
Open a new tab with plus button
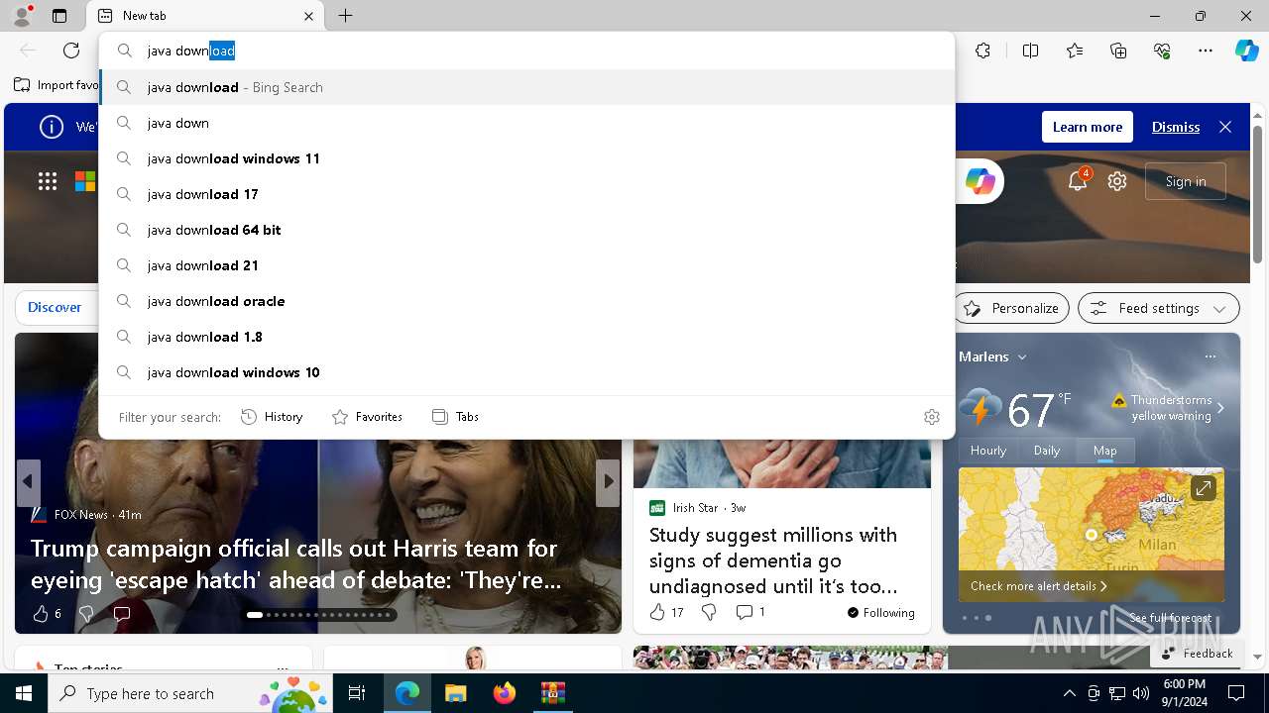coord(345,16)
